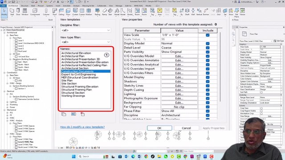The height and width of the screenshot is (160, 285).
Task: Toggle Include for Parts Visibility
Action: pyautogui.click(x=208, y=52)
